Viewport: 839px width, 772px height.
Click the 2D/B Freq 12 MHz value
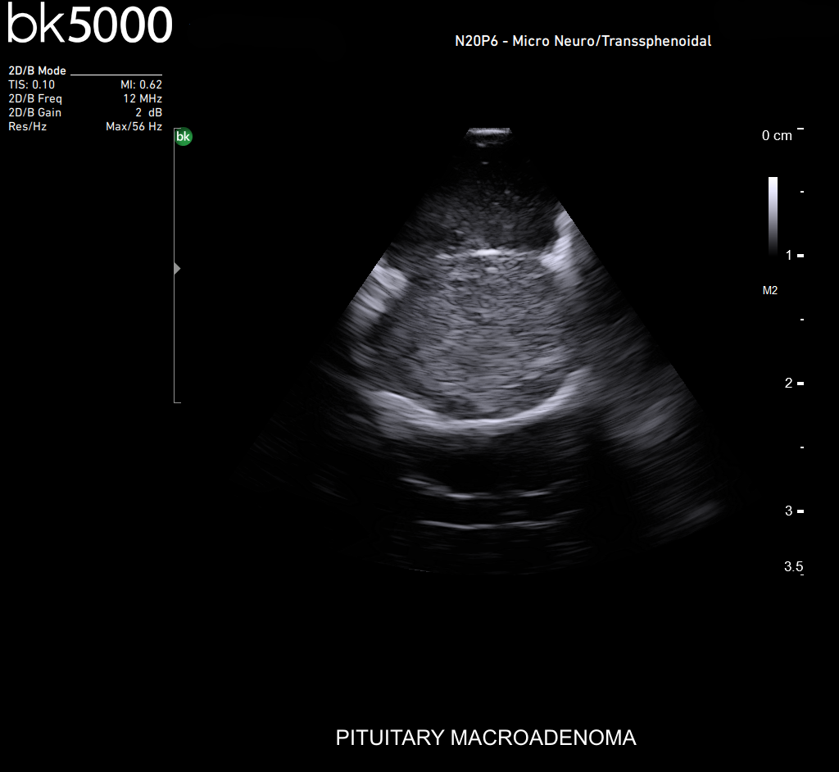point(143,98)
